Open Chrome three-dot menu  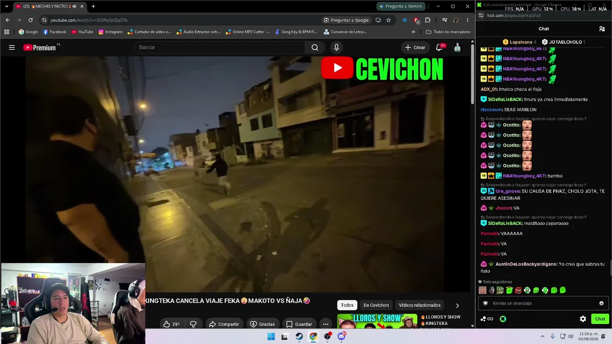click(467, 20)
